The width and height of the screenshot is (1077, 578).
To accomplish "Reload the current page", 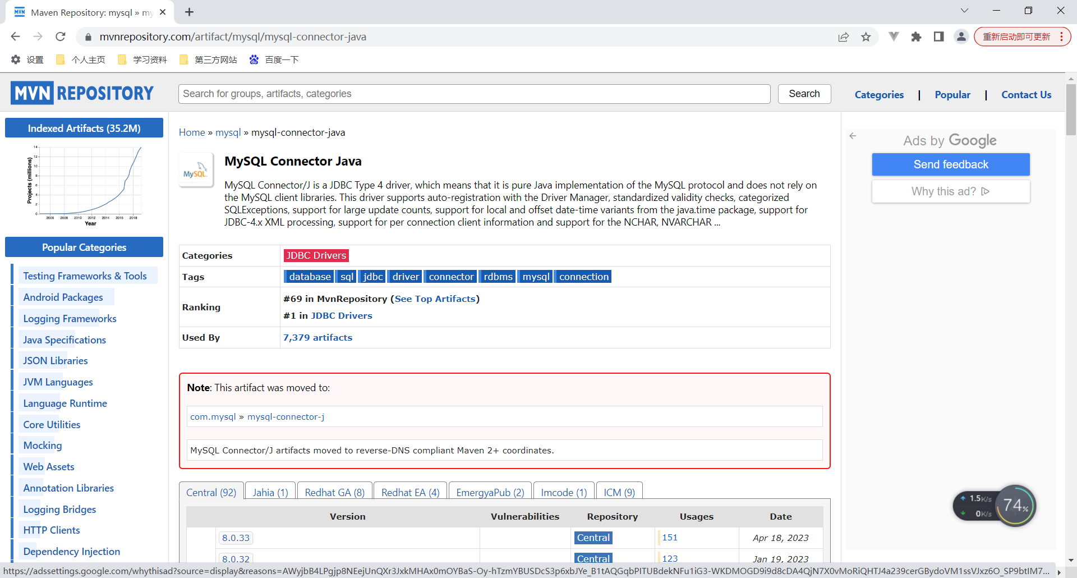I will (x=61, y=36).
